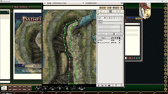Toggle lock on 00_map_peninsula layer
This screenshot has width=168, height=94.
(x=119, y=43)
